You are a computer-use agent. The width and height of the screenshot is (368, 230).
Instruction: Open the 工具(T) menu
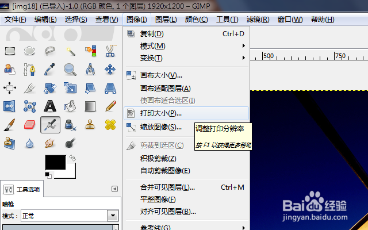pyautogui.click(x=227, y=20)
